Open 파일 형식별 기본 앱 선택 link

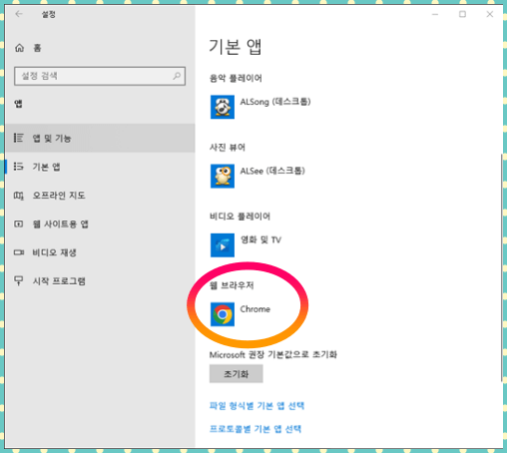[x=256, y=406]
